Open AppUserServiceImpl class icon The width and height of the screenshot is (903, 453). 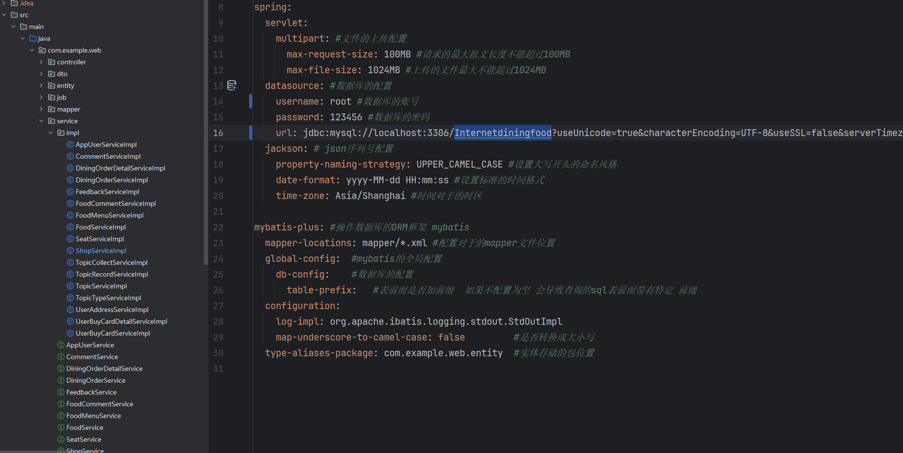tap(70, 144)
